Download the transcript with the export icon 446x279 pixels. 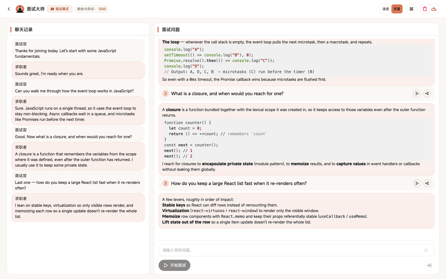click(x=434, y=9)
